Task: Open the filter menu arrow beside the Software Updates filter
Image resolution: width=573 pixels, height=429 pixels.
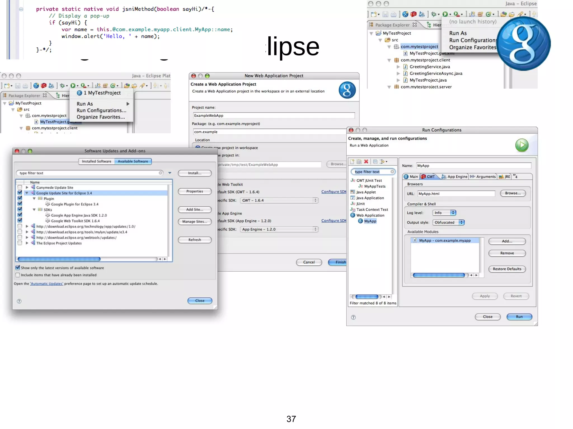Action: click(170, 173)
